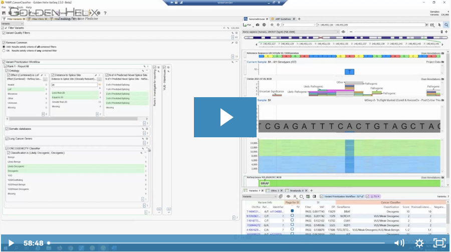Toggle ONCOGENICITY Classifier checkbox
The image size is (451, 252).
[7, 148]
